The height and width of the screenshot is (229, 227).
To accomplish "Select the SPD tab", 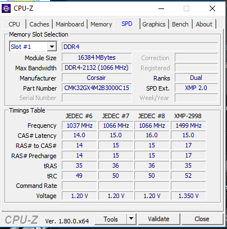I will (127, 24).
